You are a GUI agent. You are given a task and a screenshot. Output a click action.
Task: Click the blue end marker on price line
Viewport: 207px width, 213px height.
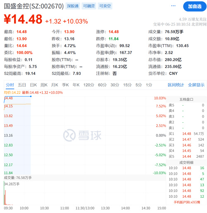(31, 96)
